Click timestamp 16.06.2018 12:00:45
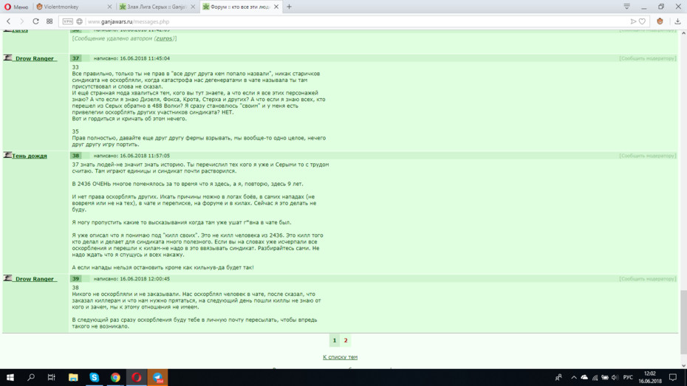The height and width of the screenshot is (386, 687). point(145,279)
